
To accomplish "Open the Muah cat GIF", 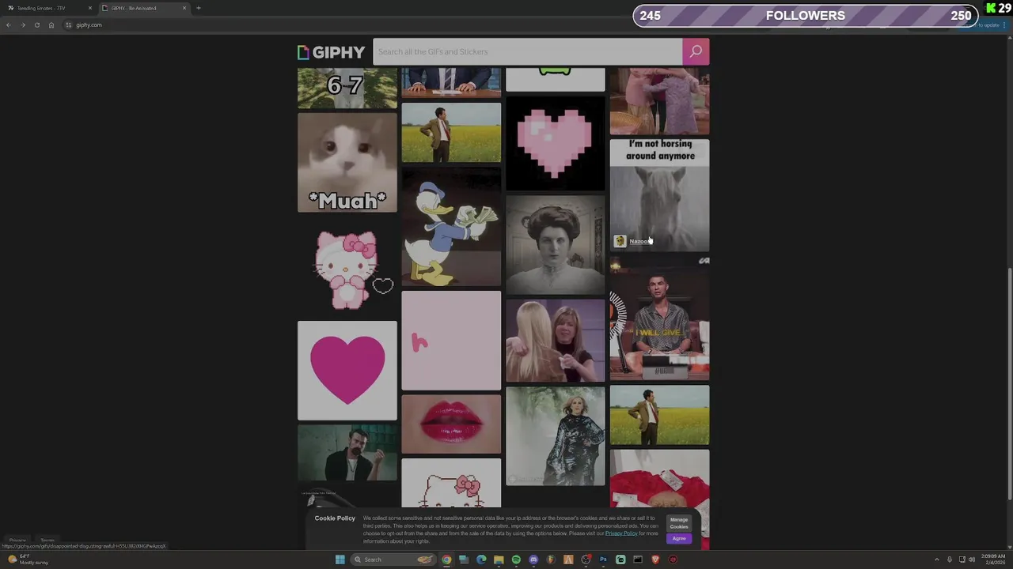I will click(347, 162).
